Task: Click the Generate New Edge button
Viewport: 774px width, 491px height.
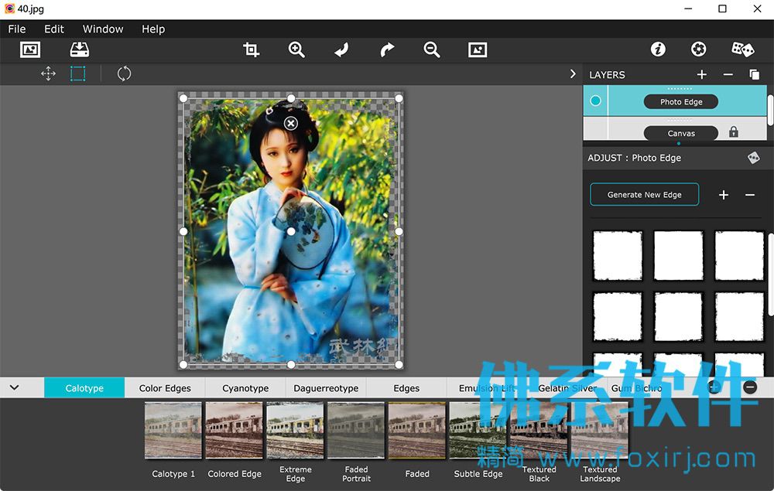Action: (x=644, y=194)
